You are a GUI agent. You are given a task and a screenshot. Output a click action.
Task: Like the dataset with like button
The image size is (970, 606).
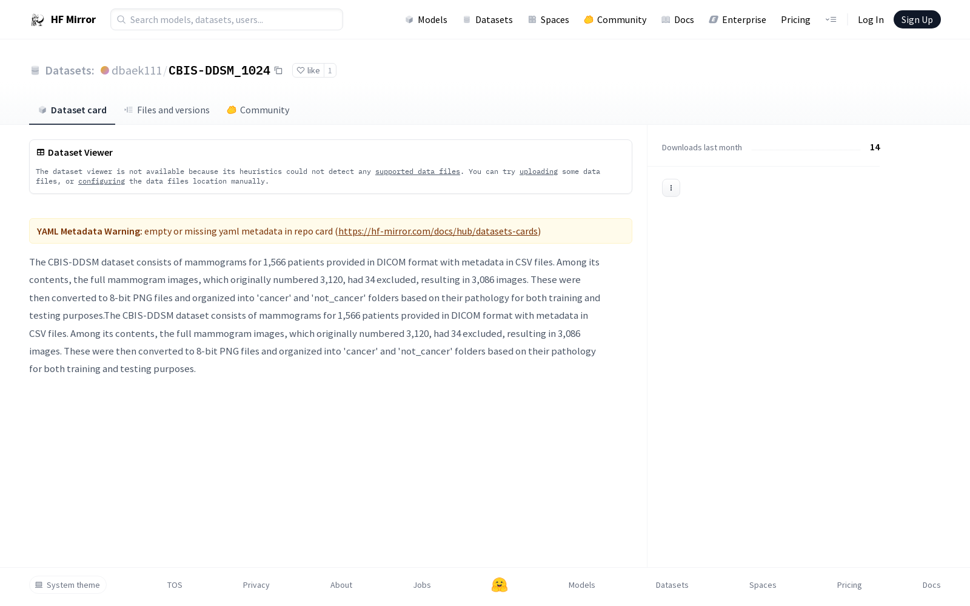pyautogui.click(x=308, y=70)
